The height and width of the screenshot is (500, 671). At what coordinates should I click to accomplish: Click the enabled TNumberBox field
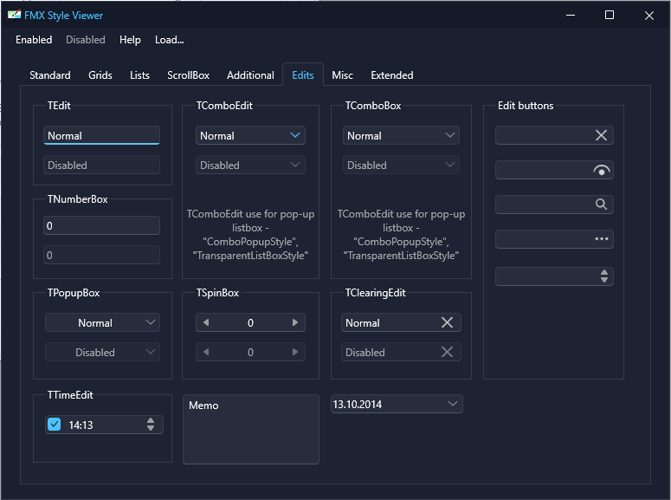point(102,225)
